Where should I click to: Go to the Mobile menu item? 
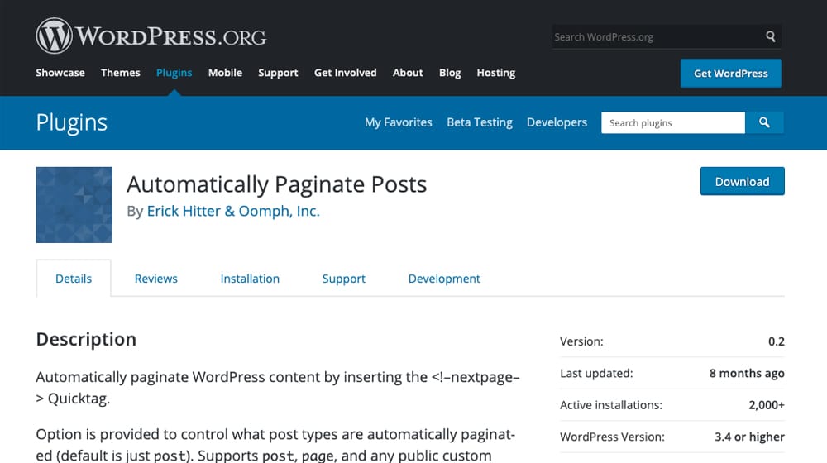(225, 73)
